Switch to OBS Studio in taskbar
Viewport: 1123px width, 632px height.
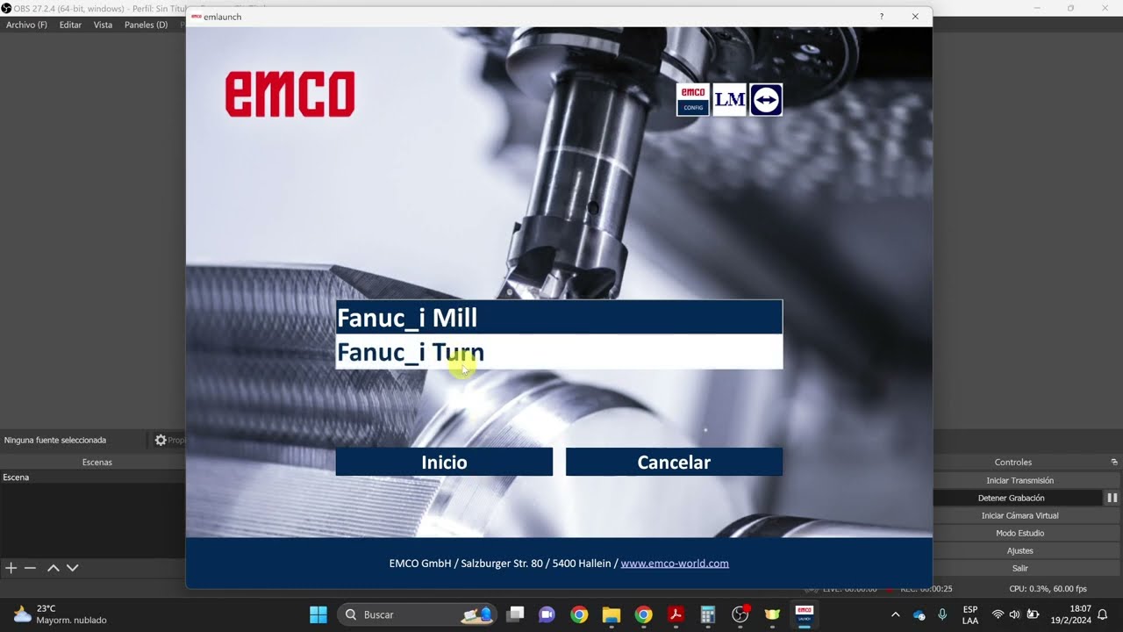tap(740, 614)
